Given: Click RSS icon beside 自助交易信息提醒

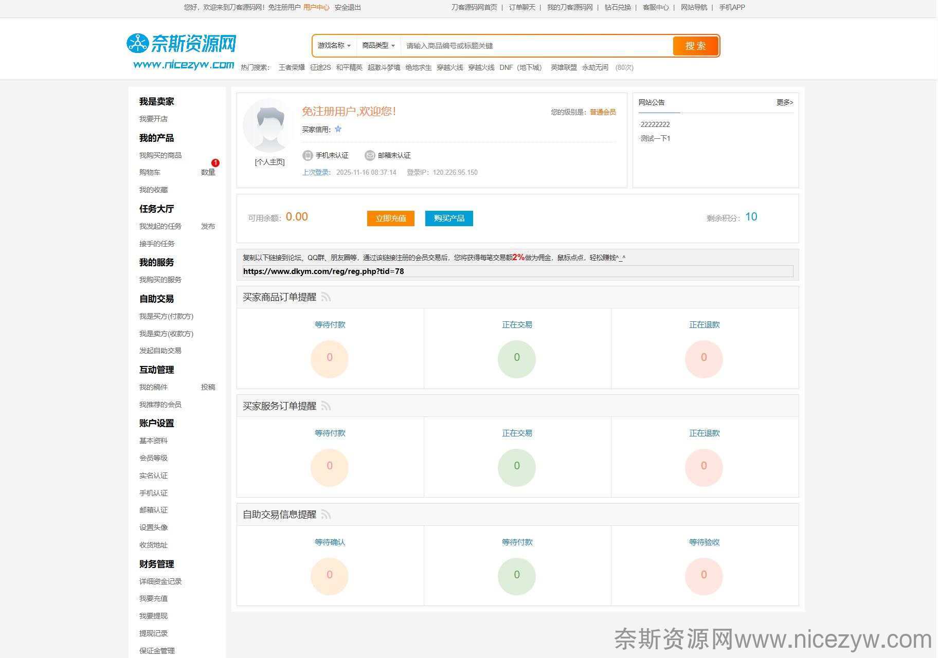Looking at the screenshot, I should [326, 515].
